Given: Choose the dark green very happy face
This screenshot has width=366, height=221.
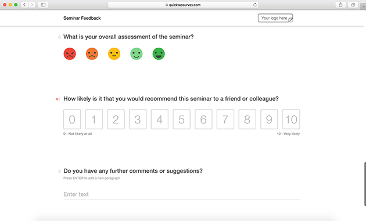Looking at the screenshot, I should pos(159,54).
